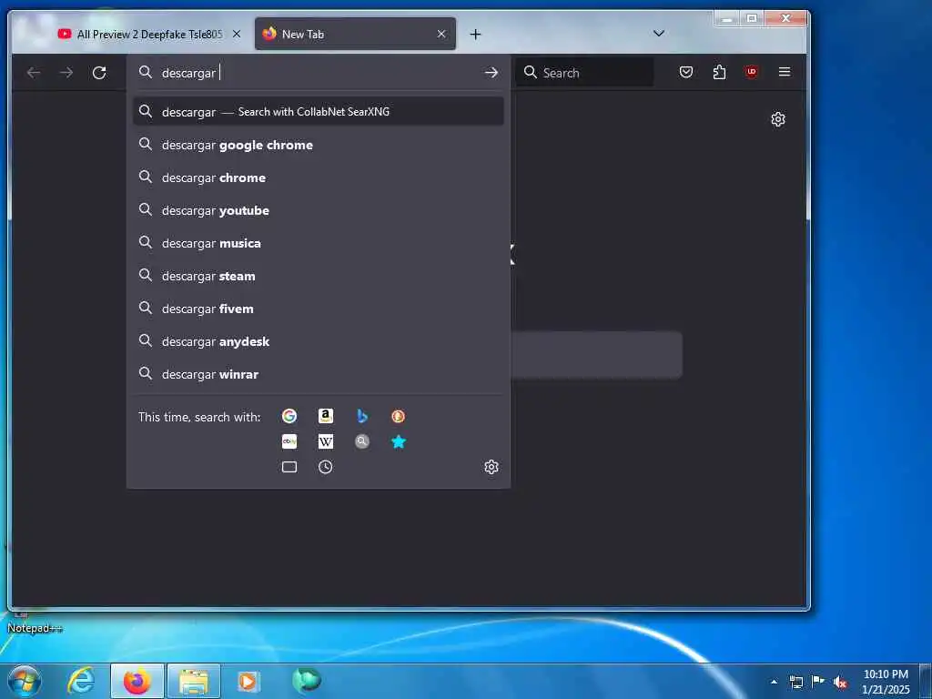932x699 pixels.
Task: Launch Internet Explorer from the taskbar
Action: (x=81, y=681)
